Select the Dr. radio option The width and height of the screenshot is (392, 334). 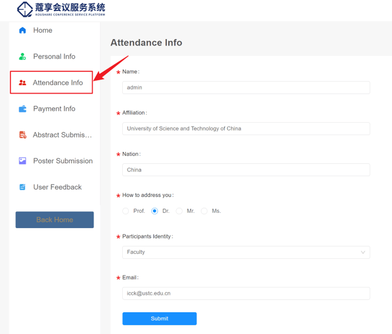coord(154,211)
